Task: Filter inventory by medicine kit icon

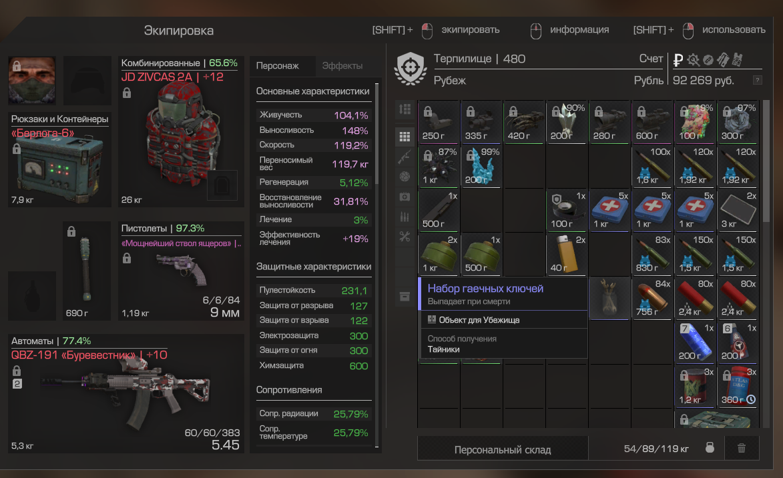Action: pos(405,197)
